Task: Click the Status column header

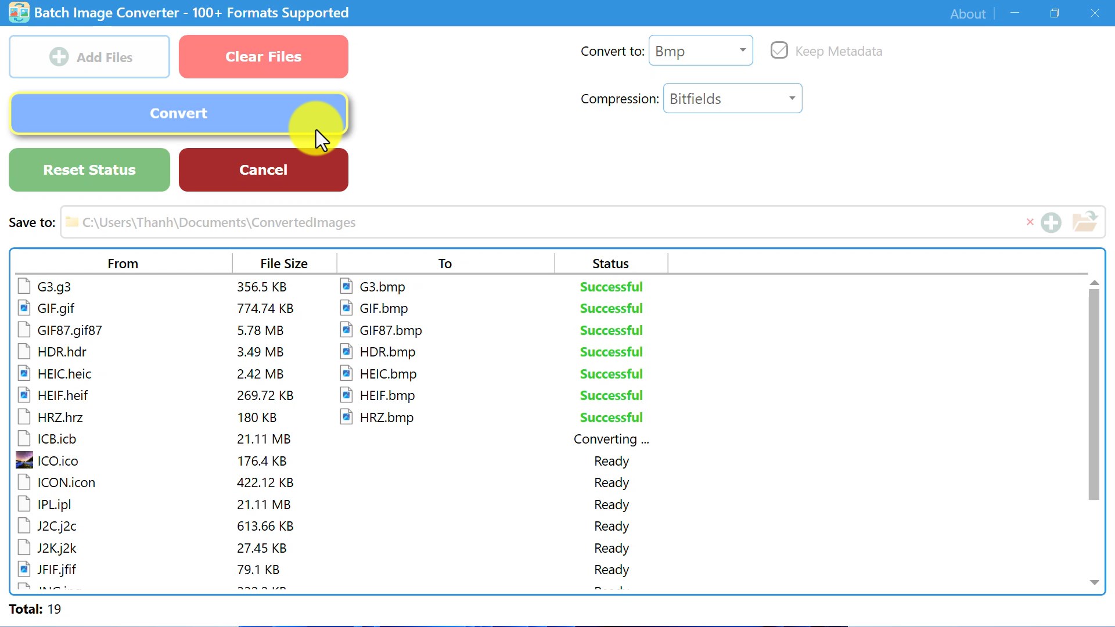Action: tap(610, 263)
